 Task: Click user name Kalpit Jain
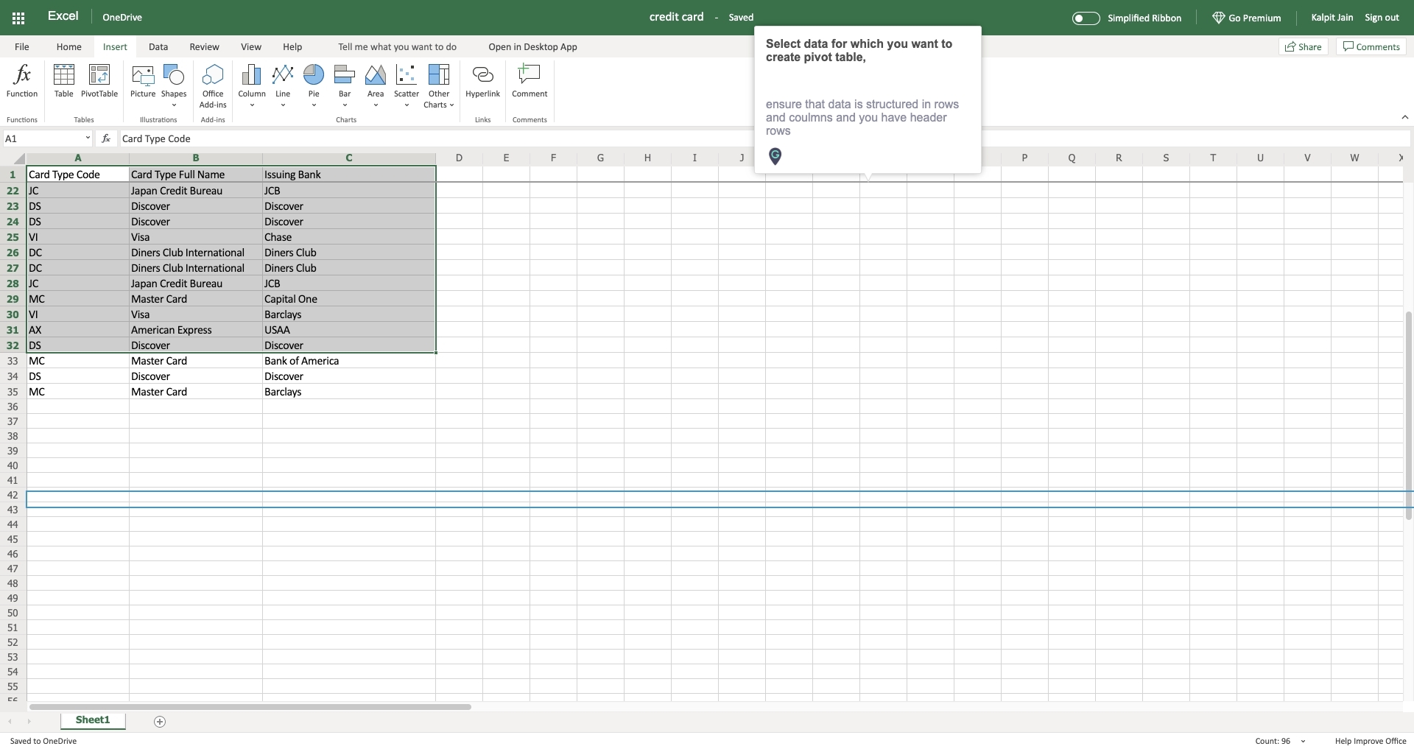(x=1332, y=18)
